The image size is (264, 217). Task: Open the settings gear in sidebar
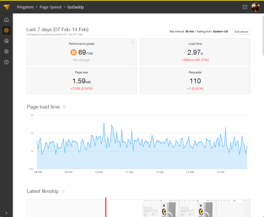click(6, 52)
